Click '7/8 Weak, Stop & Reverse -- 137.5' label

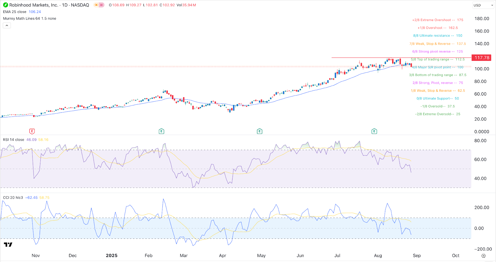coord(438,44)
